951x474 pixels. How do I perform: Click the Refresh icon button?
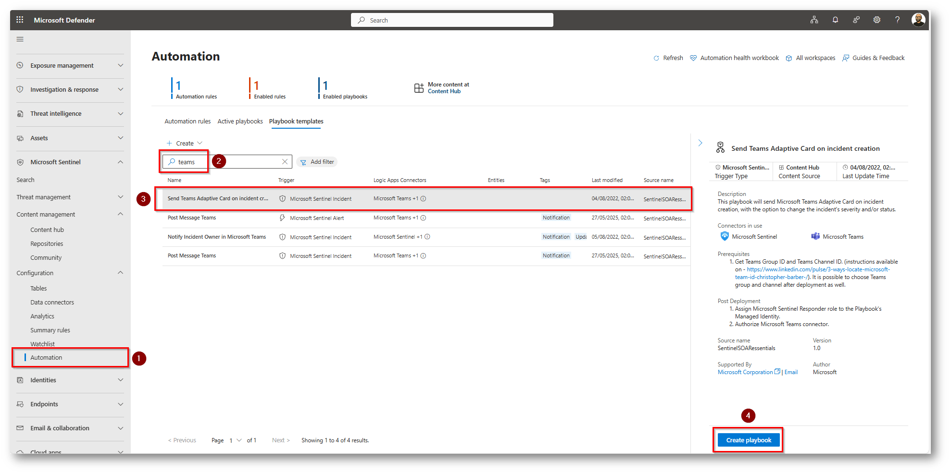[656, 58]
